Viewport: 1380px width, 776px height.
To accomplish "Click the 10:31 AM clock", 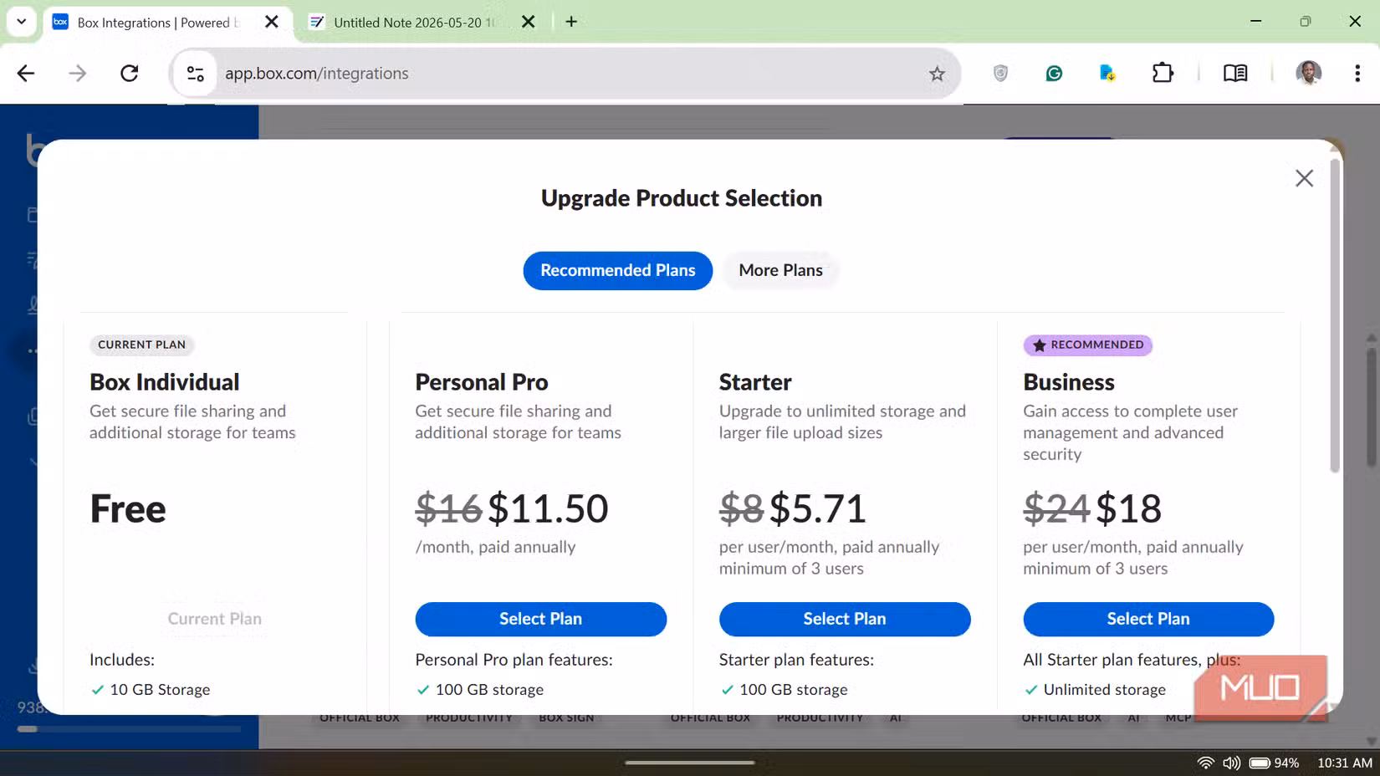I will [1345, 763].
